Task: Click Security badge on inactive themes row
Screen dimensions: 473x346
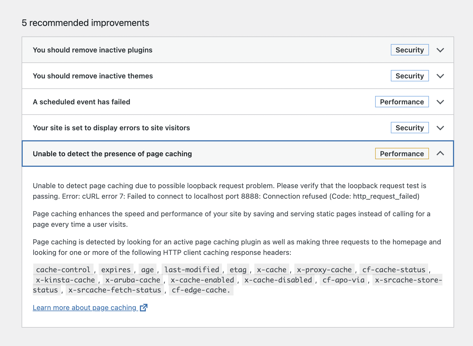Action: pyautogui.click(x=409, y=76)
